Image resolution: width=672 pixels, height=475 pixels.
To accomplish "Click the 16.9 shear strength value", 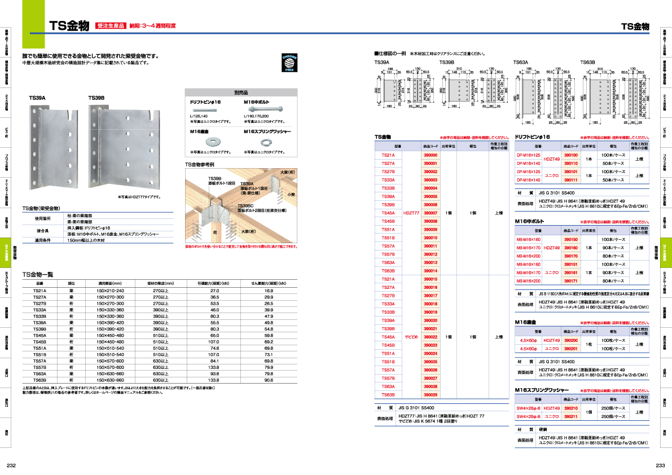I will click(x=269, y=291).
